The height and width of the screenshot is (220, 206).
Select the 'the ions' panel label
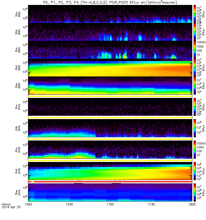pos(18,193)
